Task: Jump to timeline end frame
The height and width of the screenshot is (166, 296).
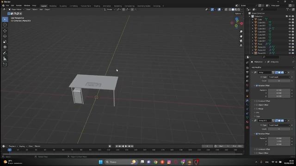Action: coord(132,146)
